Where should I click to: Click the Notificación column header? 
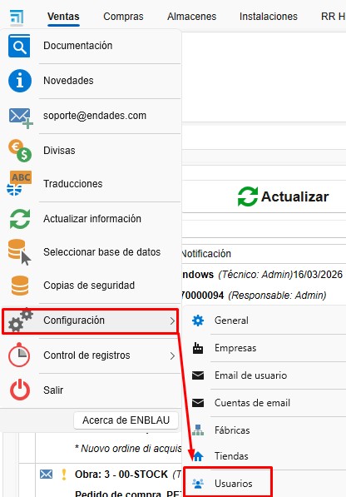[x=206, y=254]
